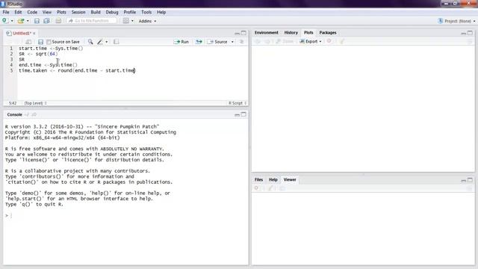478x269 pixels.
Task: Click the Run button
Action: tap(181, 42)
